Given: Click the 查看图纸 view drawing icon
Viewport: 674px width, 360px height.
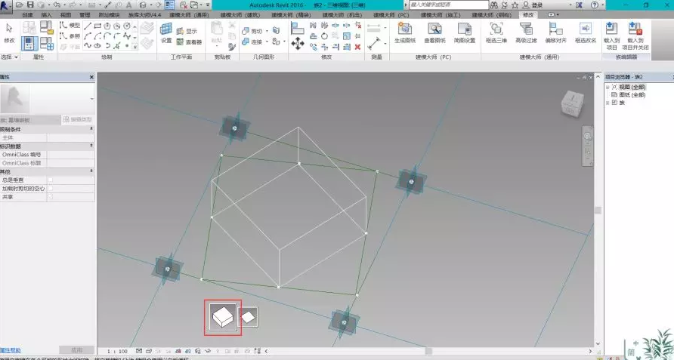Looking at the screenshot, I should pyautogui.click(x=434, y=33).
